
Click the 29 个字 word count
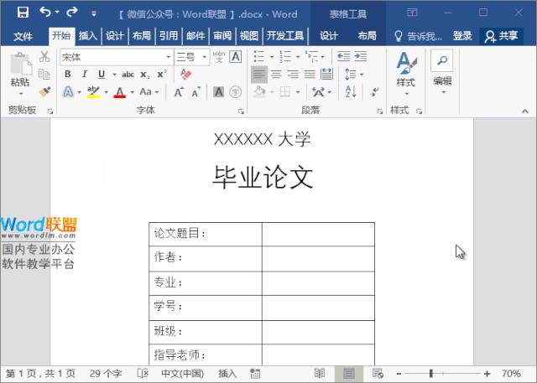(x=106, y=374)
